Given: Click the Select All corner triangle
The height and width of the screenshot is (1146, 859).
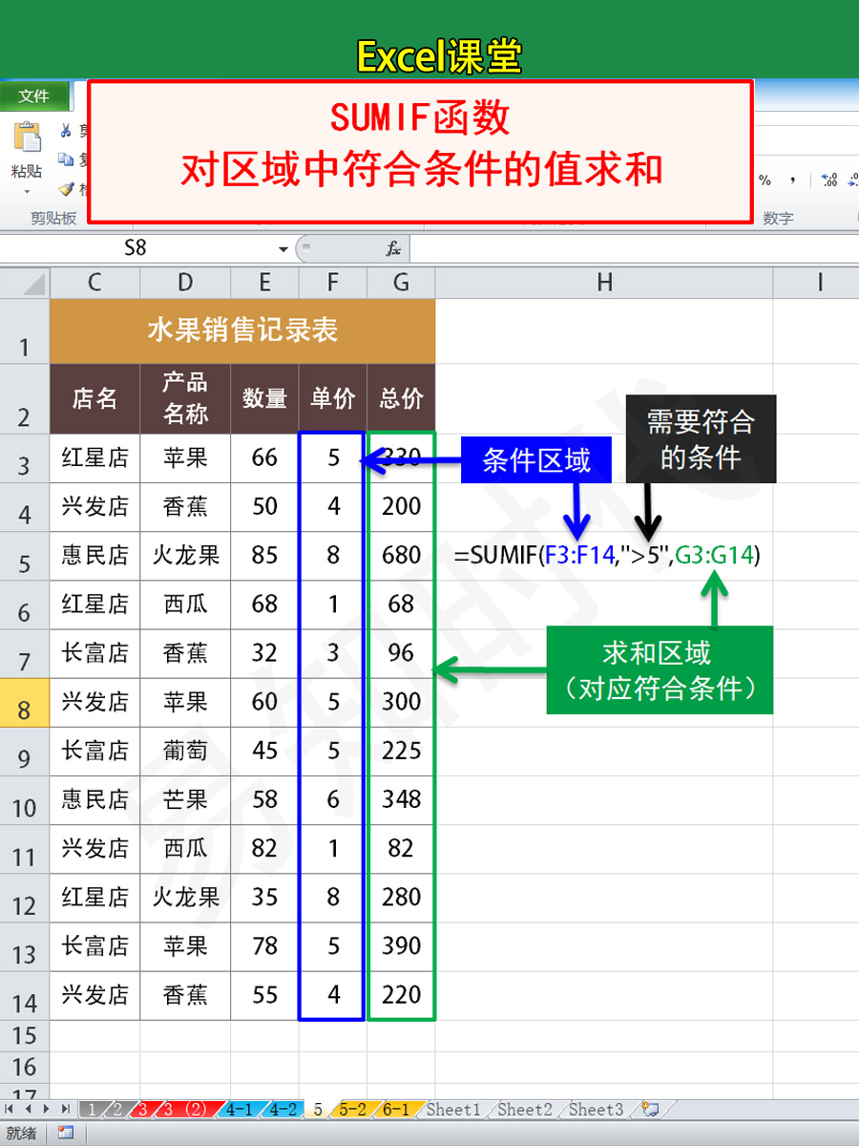Looking at the screenshot, I should (25, 283).
